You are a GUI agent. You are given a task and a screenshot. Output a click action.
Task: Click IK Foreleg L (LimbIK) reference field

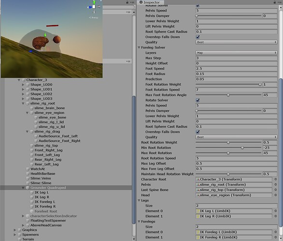(234, 232)
